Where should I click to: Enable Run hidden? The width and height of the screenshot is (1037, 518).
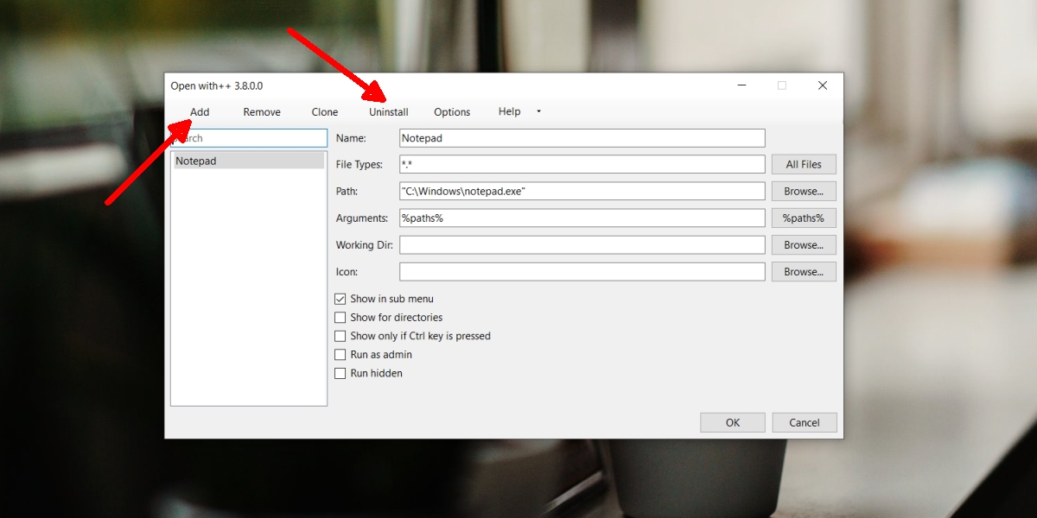click(340, 374)
